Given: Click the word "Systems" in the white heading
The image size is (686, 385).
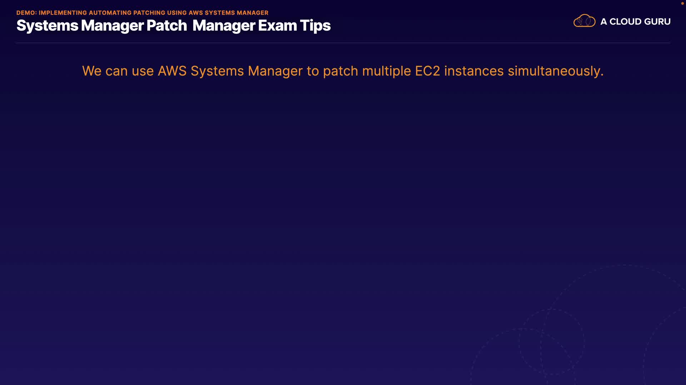Looking at the screenshot, I should tap(47, 26).
